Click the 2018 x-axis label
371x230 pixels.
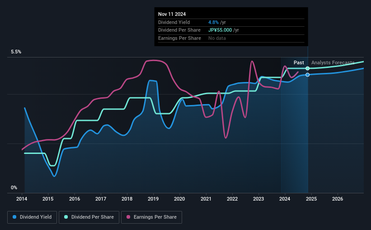[x=127, y=199]
